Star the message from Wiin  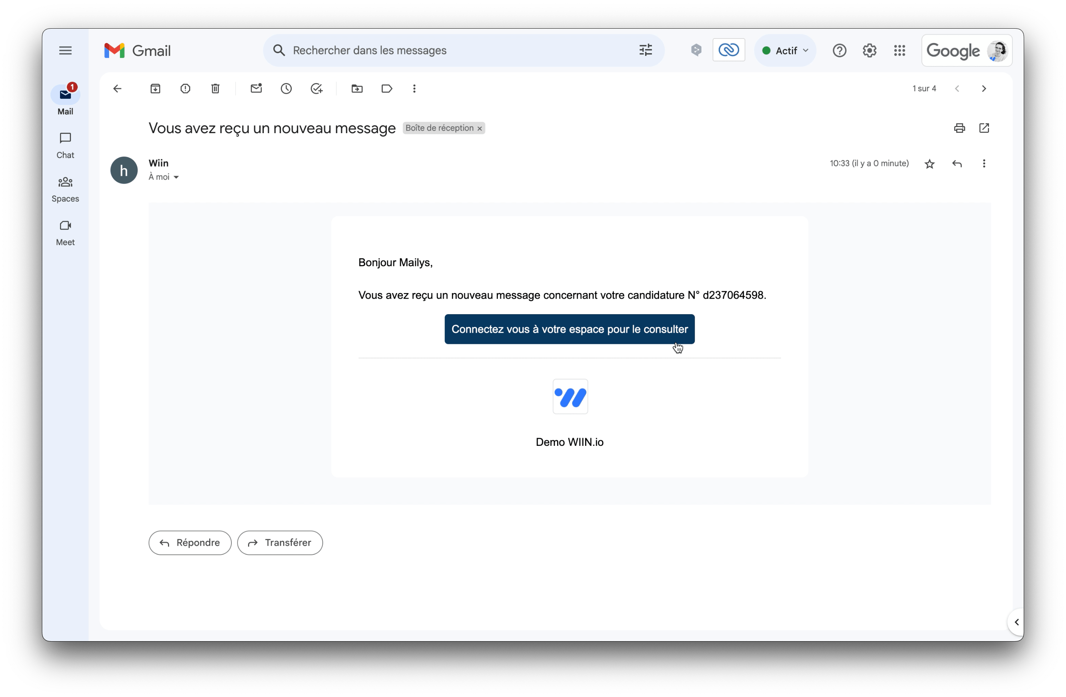[x=929, y=164]
